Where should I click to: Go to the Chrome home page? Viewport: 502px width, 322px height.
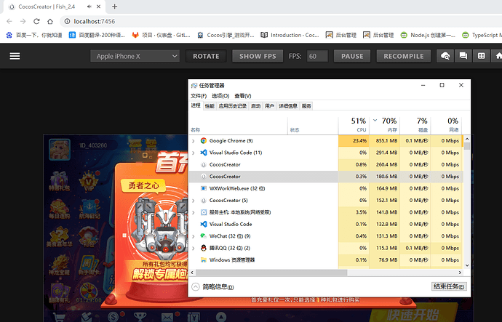tap(50, 21)
